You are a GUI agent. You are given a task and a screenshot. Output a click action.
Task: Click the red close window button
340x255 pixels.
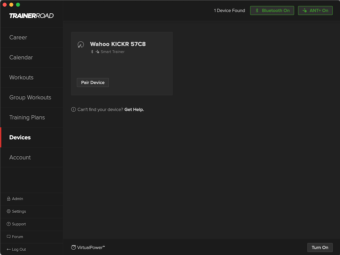[5, 5]
